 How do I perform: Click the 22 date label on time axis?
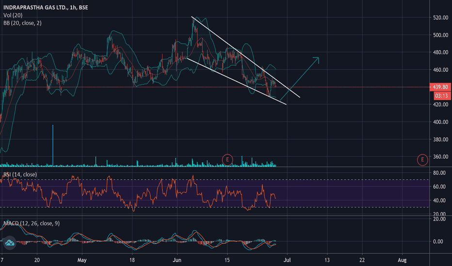coord(362,260)
